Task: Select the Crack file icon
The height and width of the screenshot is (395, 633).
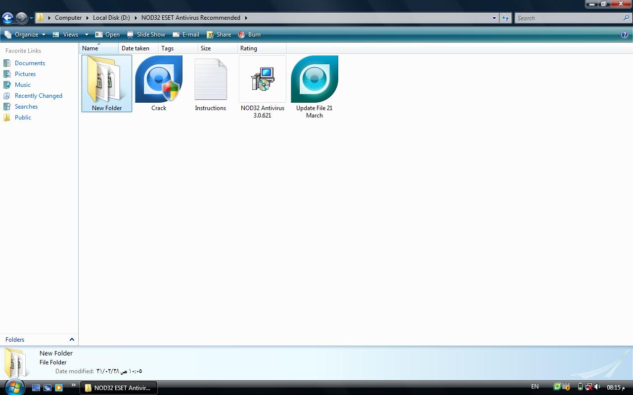Action: click(x=159, y=83)
